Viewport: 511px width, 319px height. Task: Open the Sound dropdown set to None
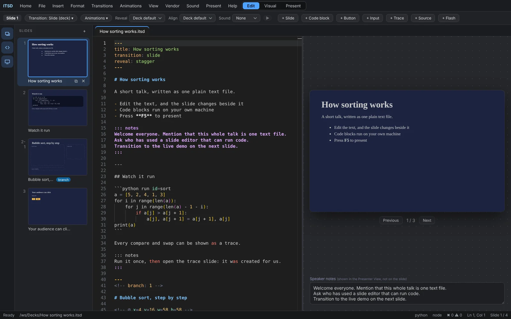pos(246,18)
